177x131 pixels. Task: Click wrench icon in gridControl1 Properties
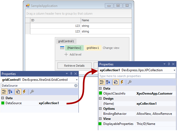click(x=32, y=92)
